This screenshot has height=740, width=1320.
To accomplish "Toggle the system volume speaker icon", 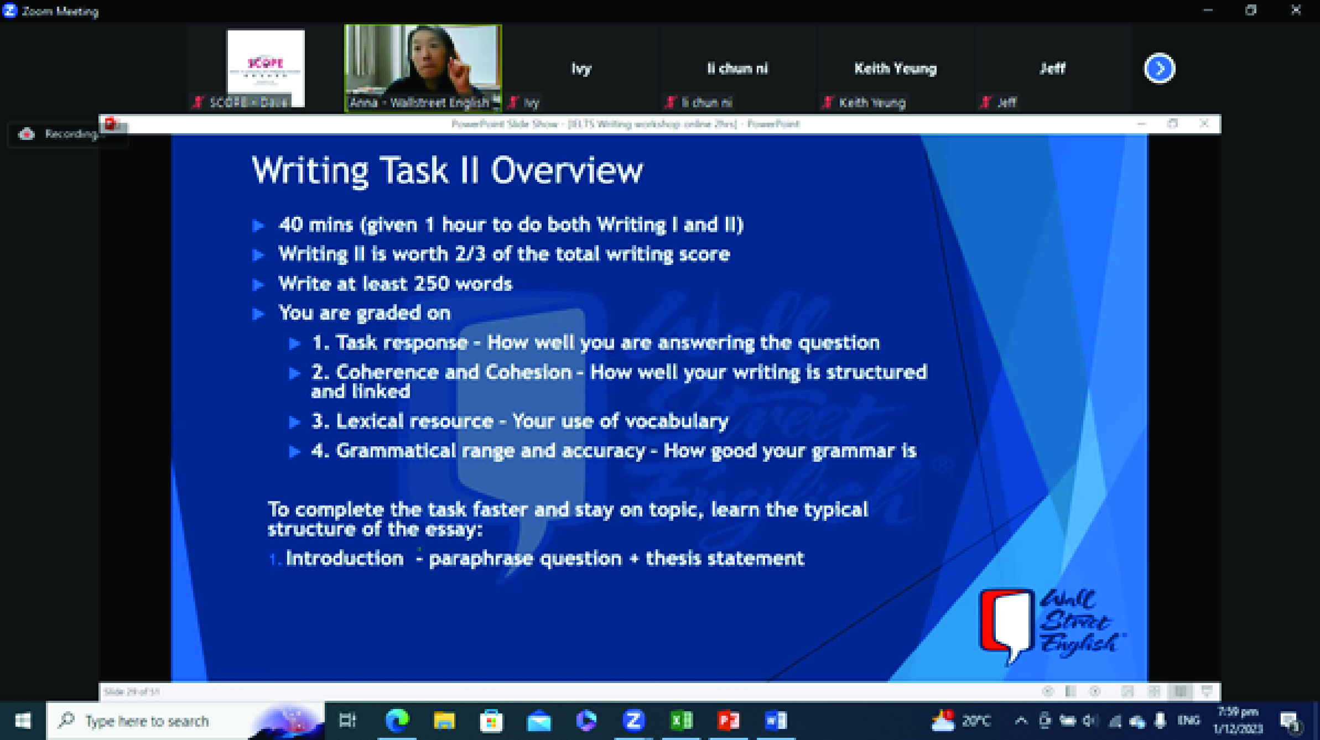I will click(x=1089, y=720).
